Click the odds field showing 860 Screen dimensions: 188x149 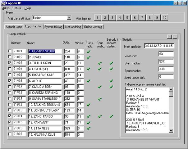[x=69, y=69]
